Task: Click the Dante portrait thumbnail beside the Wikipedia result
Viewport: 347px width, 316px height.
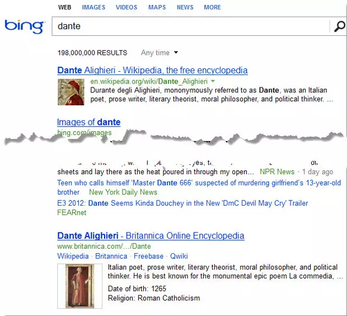Action: coord(71,92)
